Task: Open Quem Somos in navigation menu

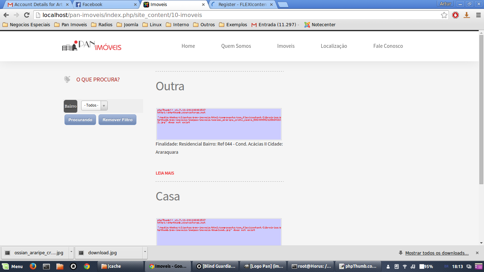Action: (236, 46)
